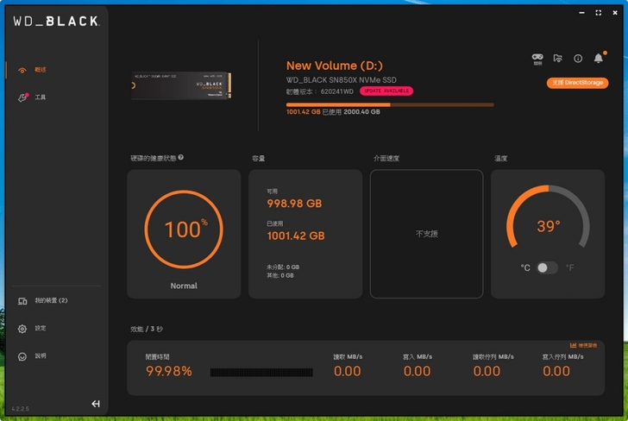Image resolution: width=628 pixels, height=421 pixels.
Task: Click the wrench icon for 工具
Action: click(x=22, y=97)
